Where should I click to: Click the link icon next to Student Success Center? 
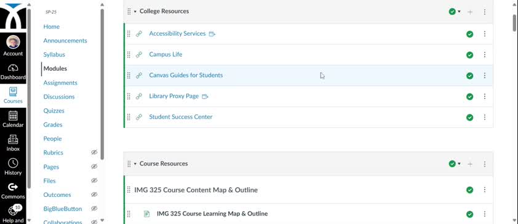[x=139, y=117]
